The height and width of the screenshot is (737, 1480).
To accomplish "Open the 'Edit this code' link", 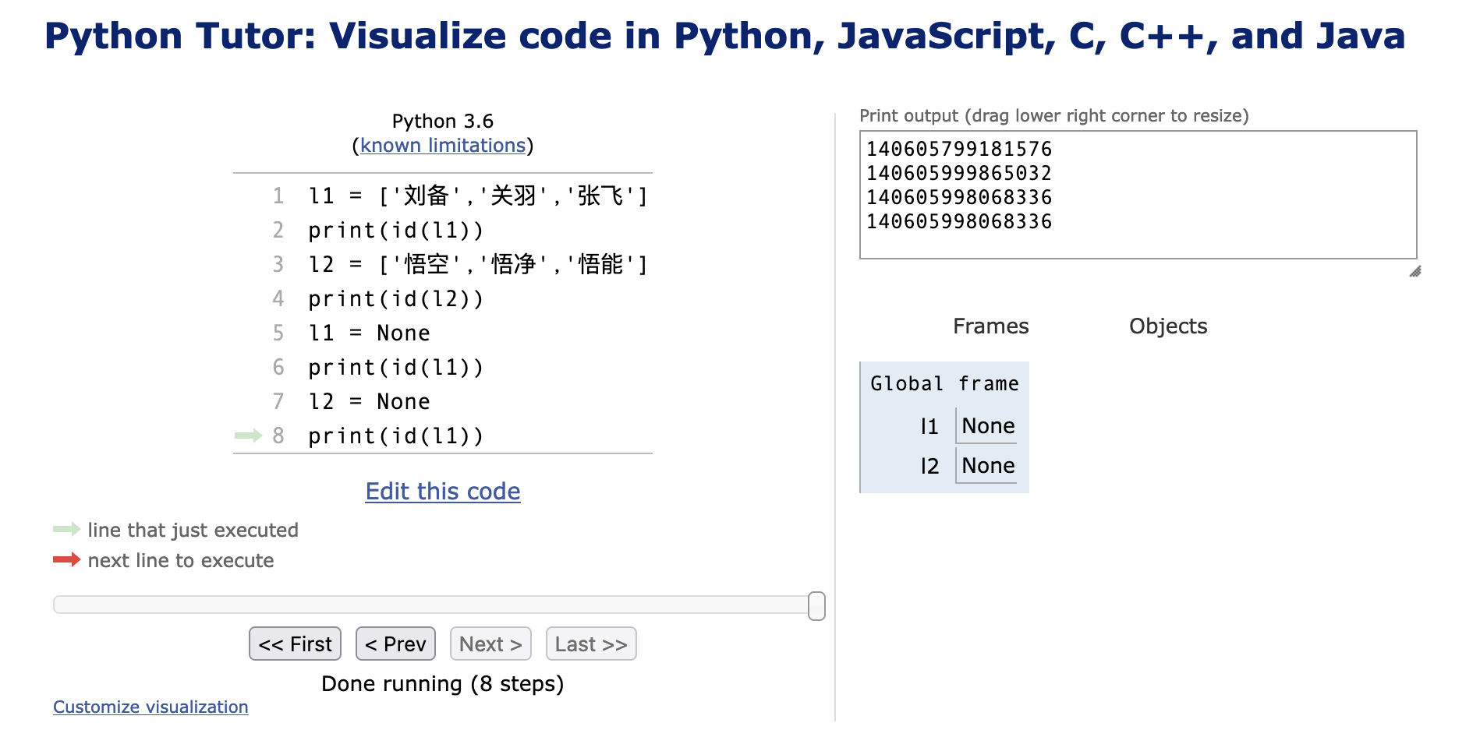I will pyautogui.click(x=443, y=491).
